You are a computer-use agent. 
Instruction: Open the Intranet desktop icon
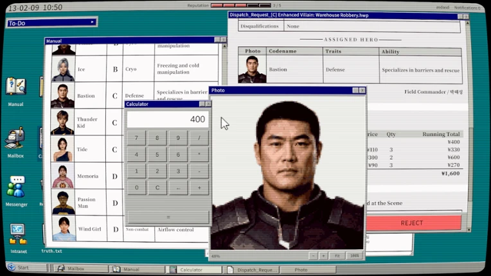coord(18,237)
